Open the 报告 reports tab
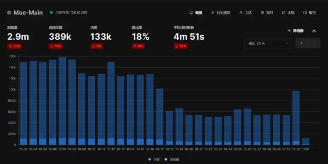Image resolution: width=328 pixels, height=164 pixels. click(310, 12)
